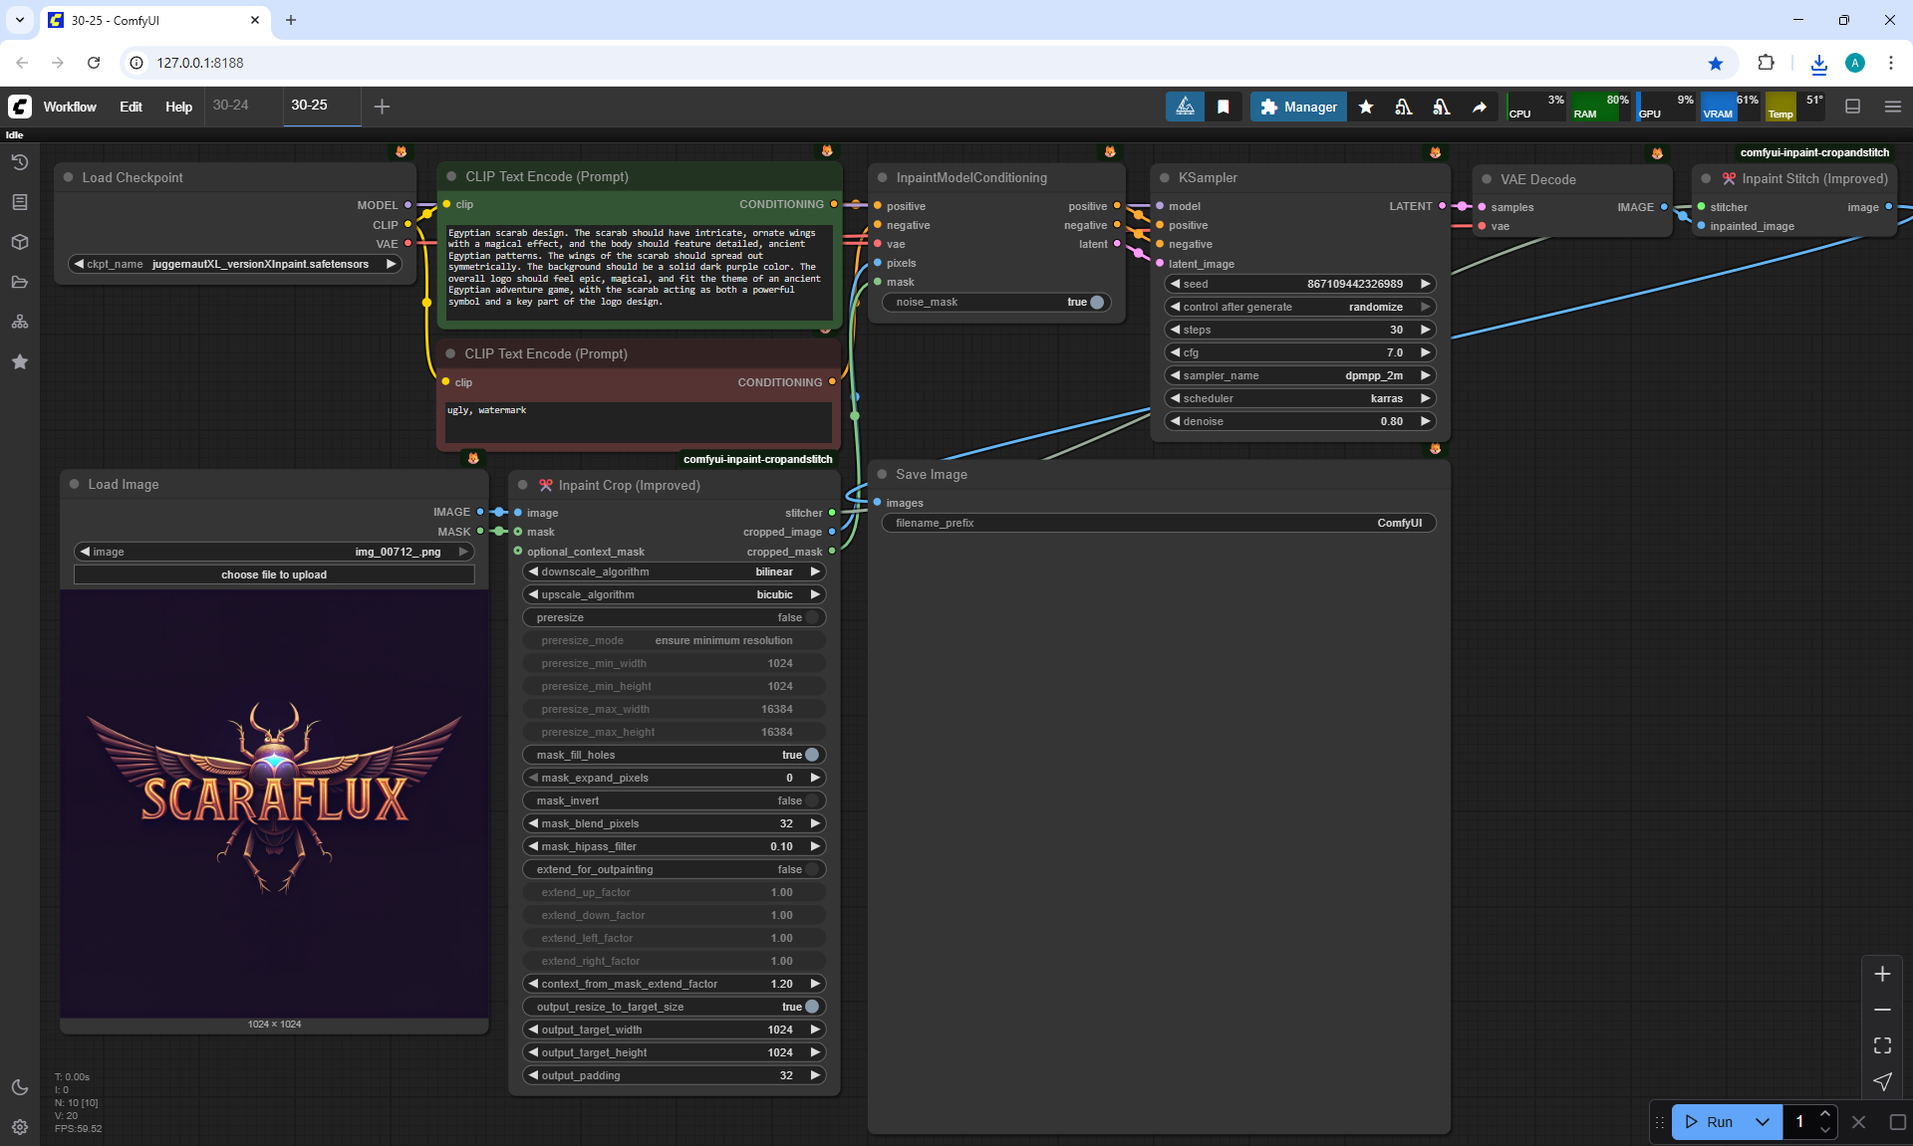Viewport: 1913px width, 1146px height.
Task: Toggle mask_fill_holes switch
Action: (x=811, y=755)
